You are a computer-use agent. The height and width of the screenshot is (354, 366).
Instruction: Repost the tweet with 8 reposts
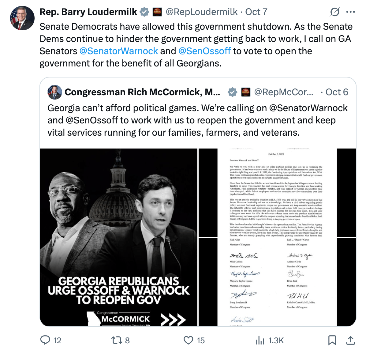(x=120, y=340)
